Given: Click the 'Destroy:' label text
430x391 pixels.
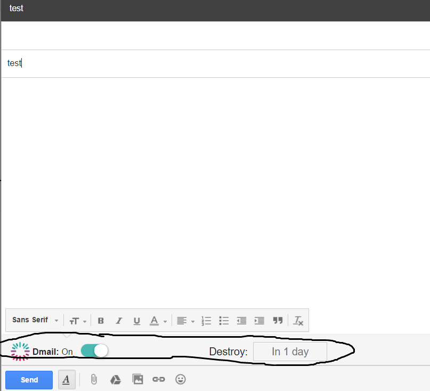Looking at the screenshot, I should tap(228, 352).
